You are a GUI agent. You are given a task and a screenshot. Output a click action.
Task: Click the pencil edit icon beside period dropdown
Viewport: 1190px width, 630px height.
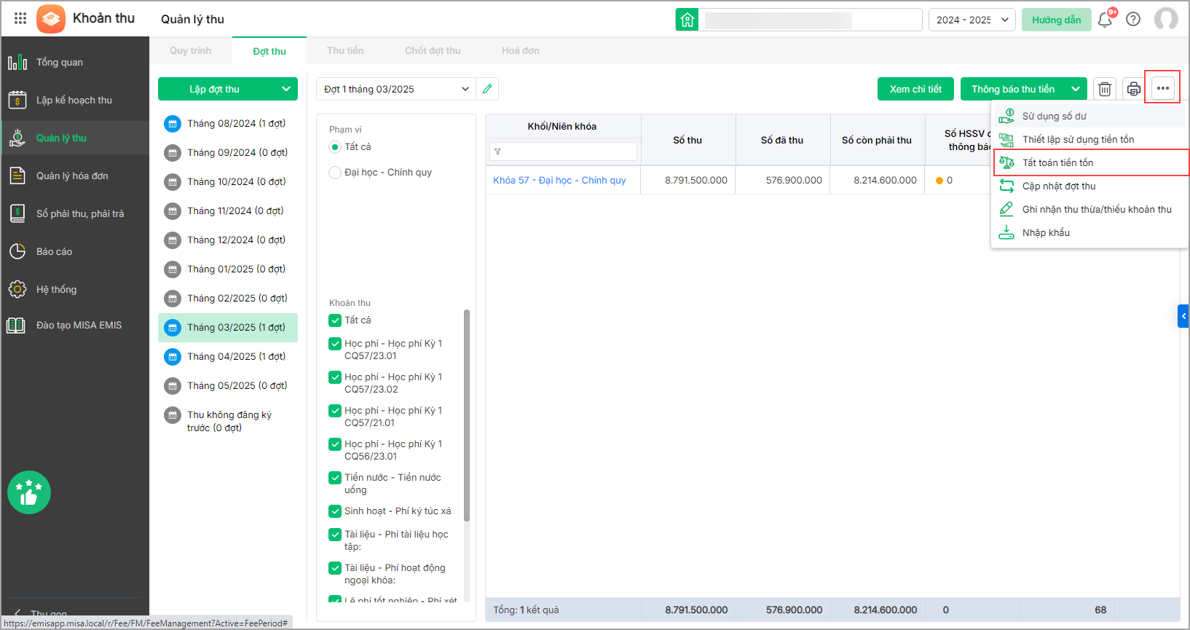pyautogui.click(x=487, y=89)
